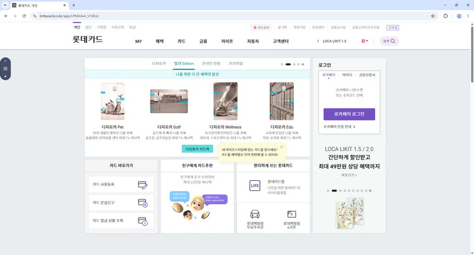Open the Chrome three-dot menu
The height and width of the screenshot is (255, 474).
tap(468, 16)
